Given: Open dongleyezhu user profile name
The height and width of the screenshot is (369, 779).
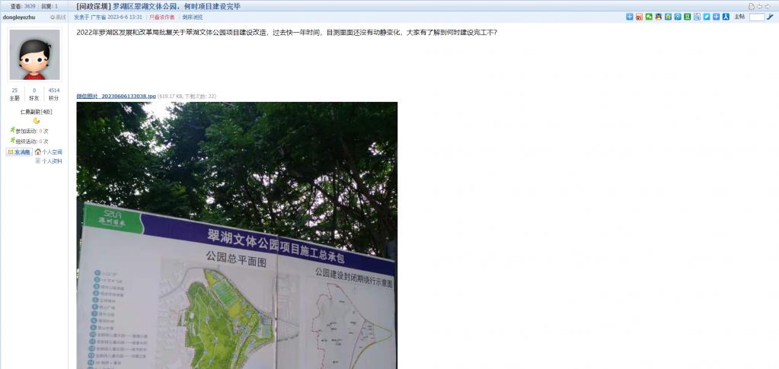Looking at the screenshot, I should [19, 17].
